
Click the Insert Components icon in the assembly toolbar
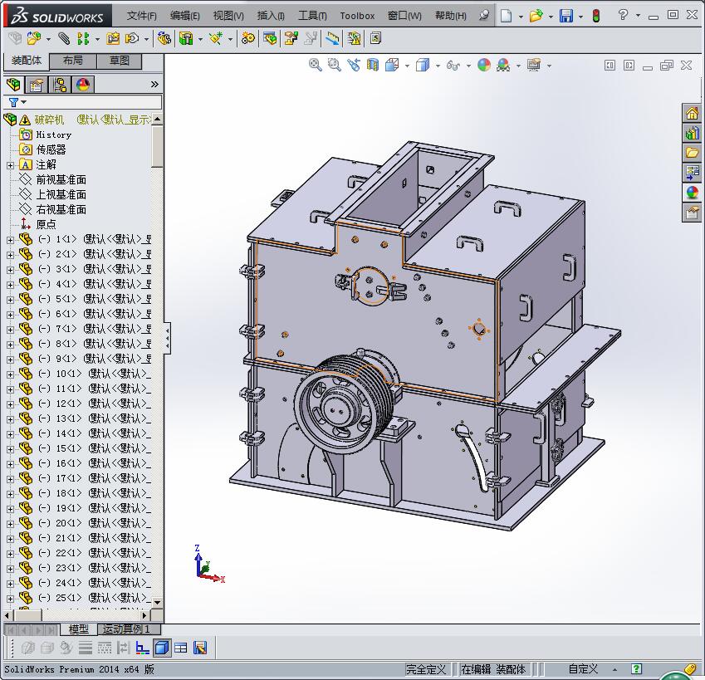(33, 39)
